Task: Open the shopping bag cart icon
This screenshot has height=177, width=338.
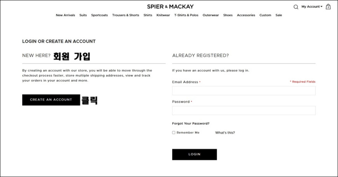Action: point(328,7)
